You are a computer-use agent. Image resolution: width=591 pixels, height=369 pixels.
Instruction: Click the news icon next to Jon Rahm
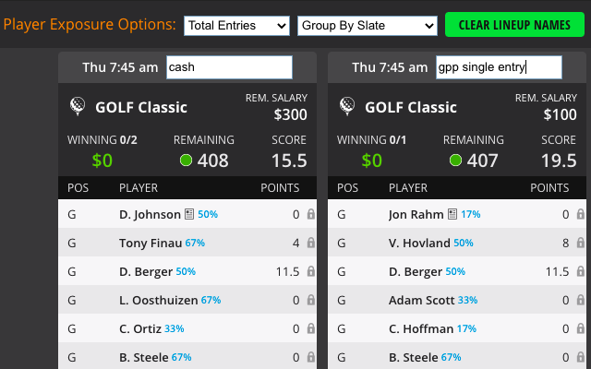tap(452, 214)
